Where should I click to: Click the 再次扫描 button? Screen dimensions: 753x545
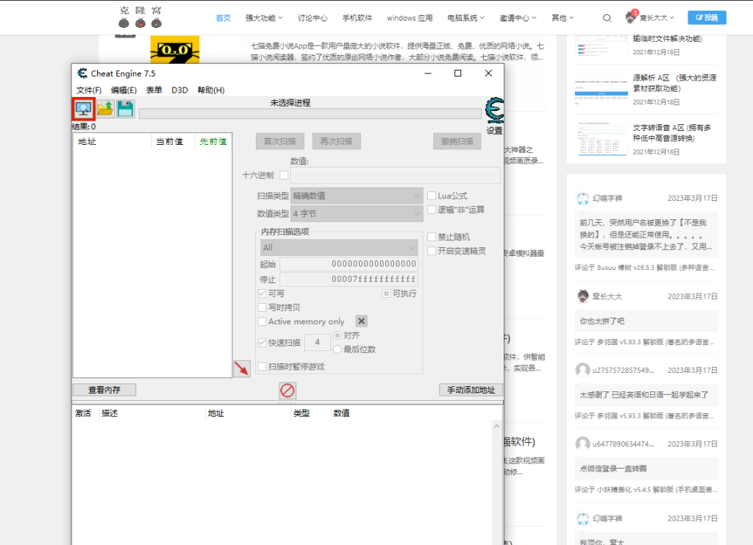pos(336,141)
